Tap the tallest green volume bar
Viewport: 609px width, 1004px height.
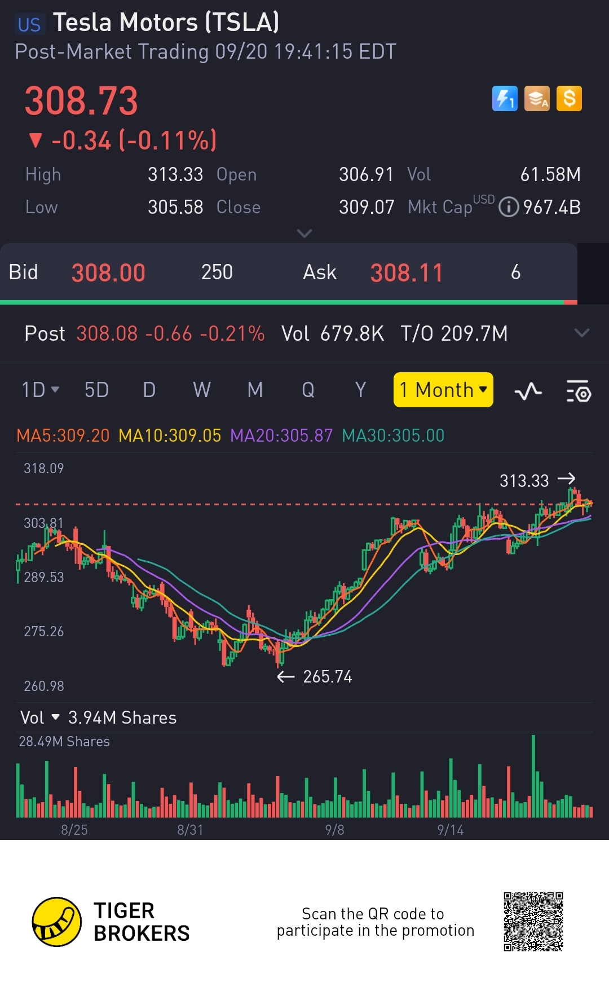(x=533, y=776)
